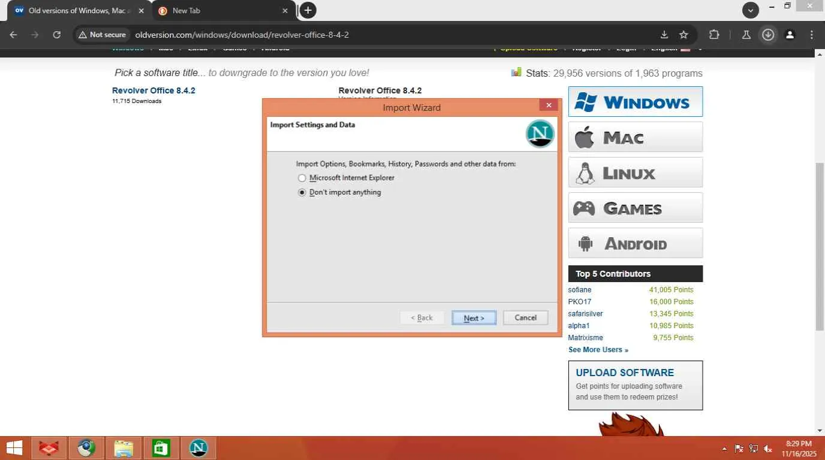Show browser downloads from the toolbar

click(768, 35)
